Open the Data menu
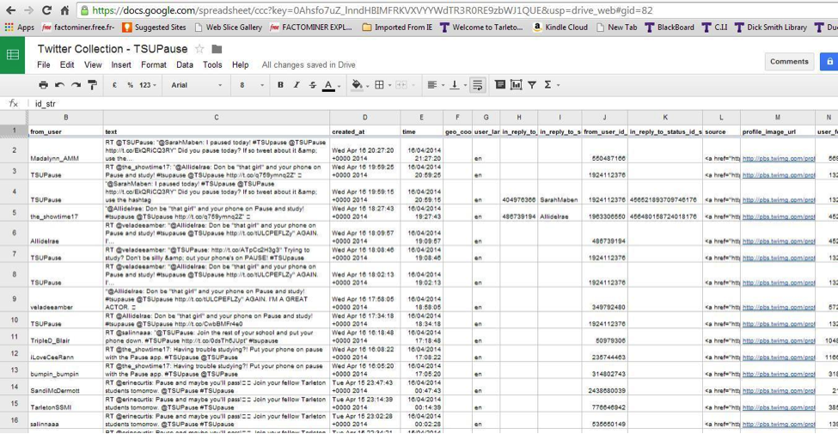Screen dimensions: 838x434 point(185,64)
